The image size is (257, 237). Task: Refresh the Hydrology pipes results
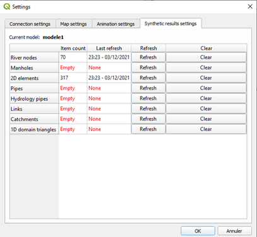148,98
